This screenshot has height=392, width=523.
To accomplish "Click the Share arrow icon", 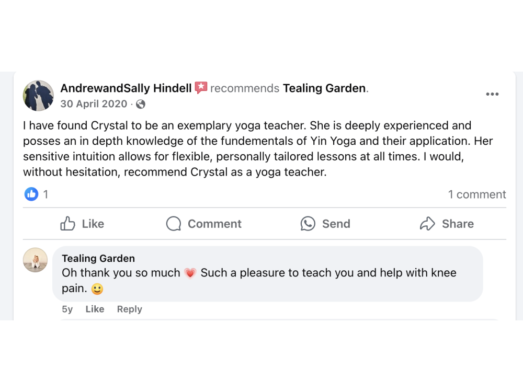I will [x=427, y=224].
